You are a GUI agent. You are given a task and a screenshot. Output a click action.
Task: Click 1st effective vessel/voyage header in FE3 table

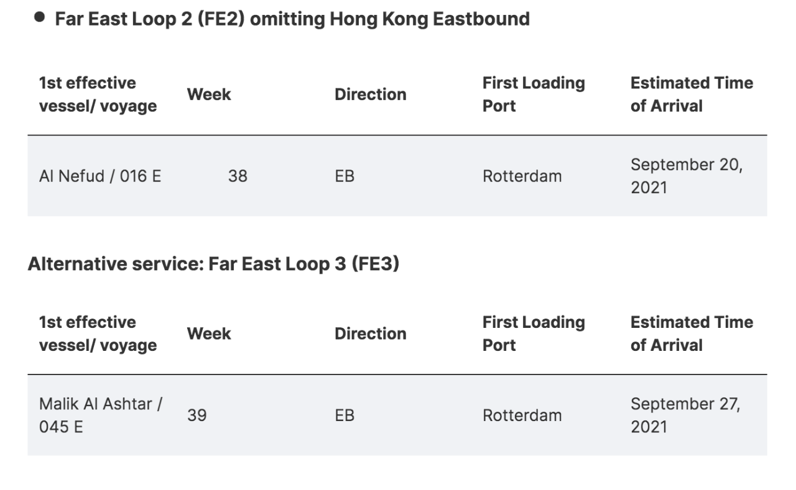click(98, 333)
